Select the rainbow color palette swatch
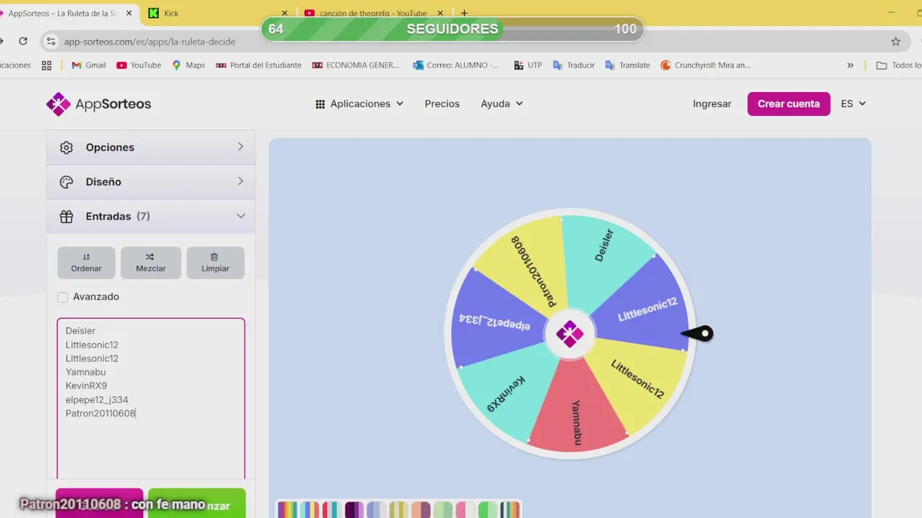Screen dimensions: 922x518 click(x=288, y=510)
